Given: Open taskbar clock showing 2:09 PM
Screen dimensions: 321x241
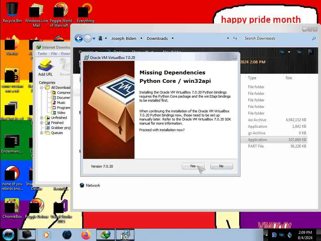Looking at the screenshot, I should (x=305, y=235).
